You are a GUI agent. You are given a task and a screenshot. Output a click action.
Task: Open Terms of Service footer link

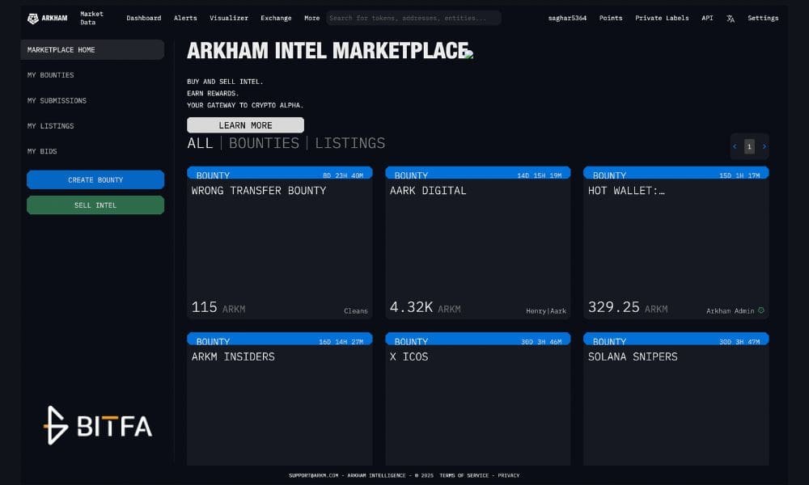click(x=464, y=476)
